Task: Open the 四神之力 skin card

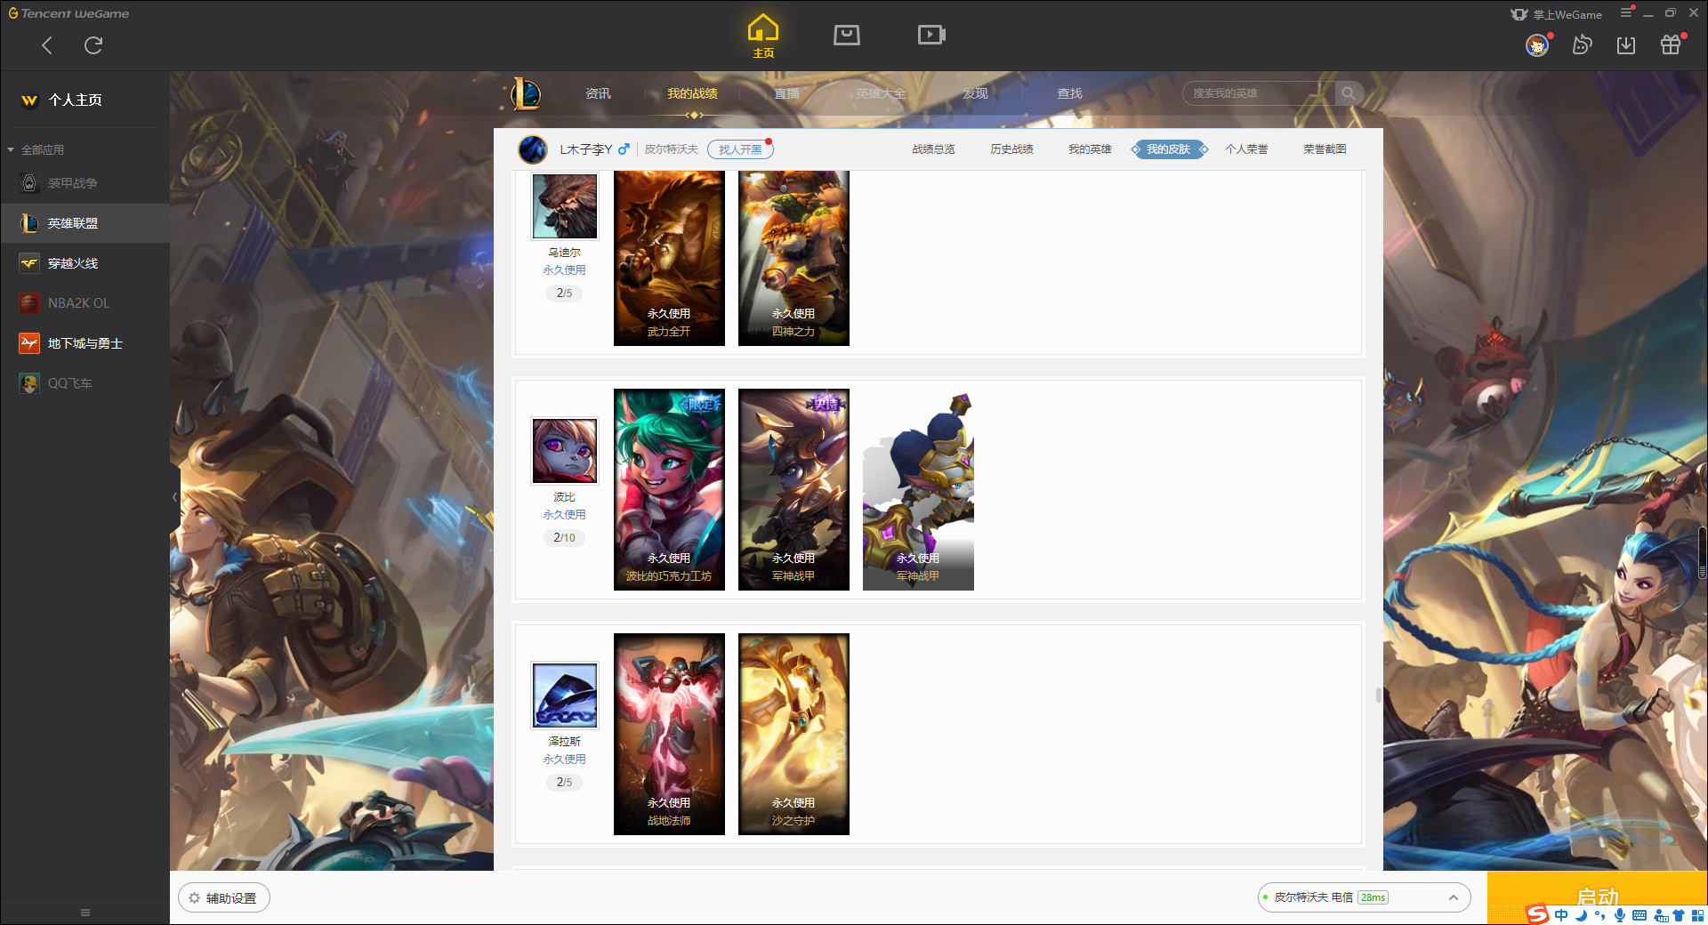Action: pos(794,258)
